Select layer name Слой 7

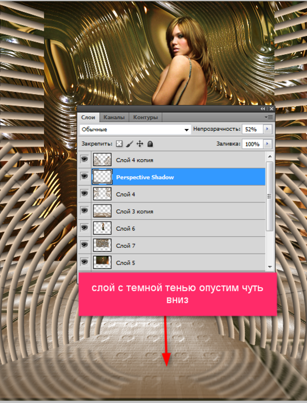[125, 246]
